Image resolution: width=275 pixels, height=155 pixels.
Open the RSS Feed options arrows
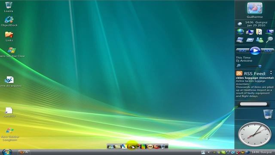click(271, 72)
